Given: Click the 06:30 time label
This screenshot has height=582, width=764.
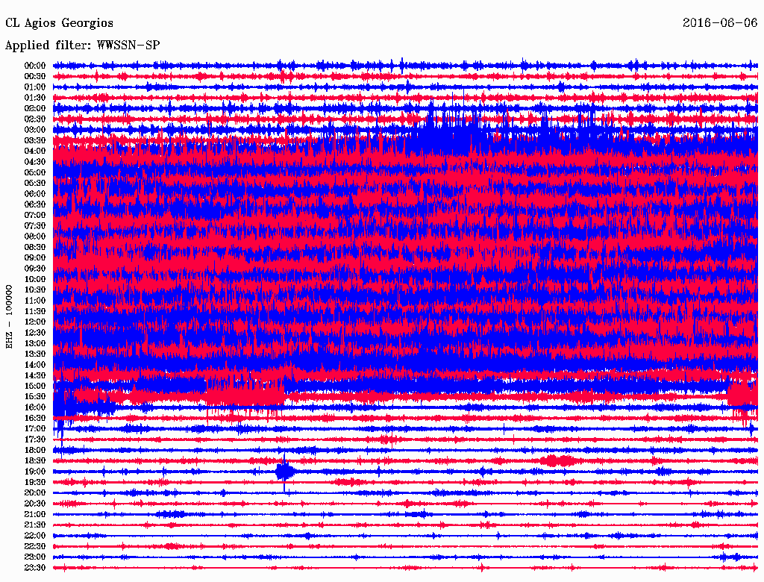Looking at the screenshot, I should pos(35,204).
